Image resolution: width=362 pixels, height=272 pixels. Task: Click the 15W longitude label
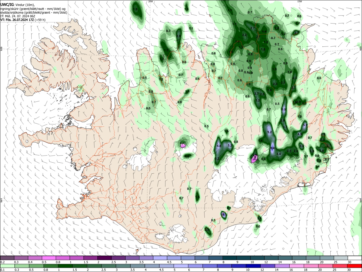click(x=299, y=1)
